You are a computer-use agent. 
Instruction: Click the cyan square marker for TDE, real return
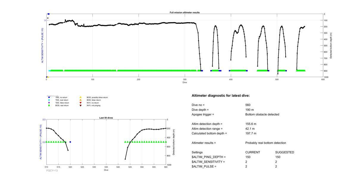(49, 100)
